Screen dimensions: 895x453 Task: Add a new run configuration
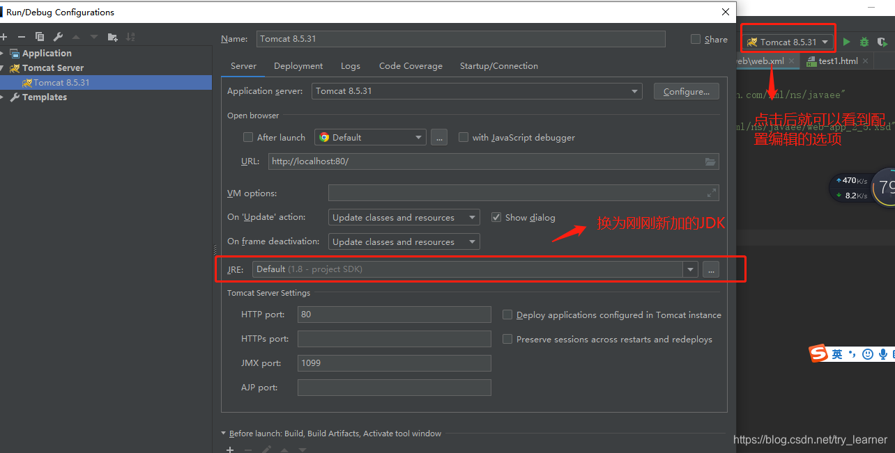(x=3, y=37)
